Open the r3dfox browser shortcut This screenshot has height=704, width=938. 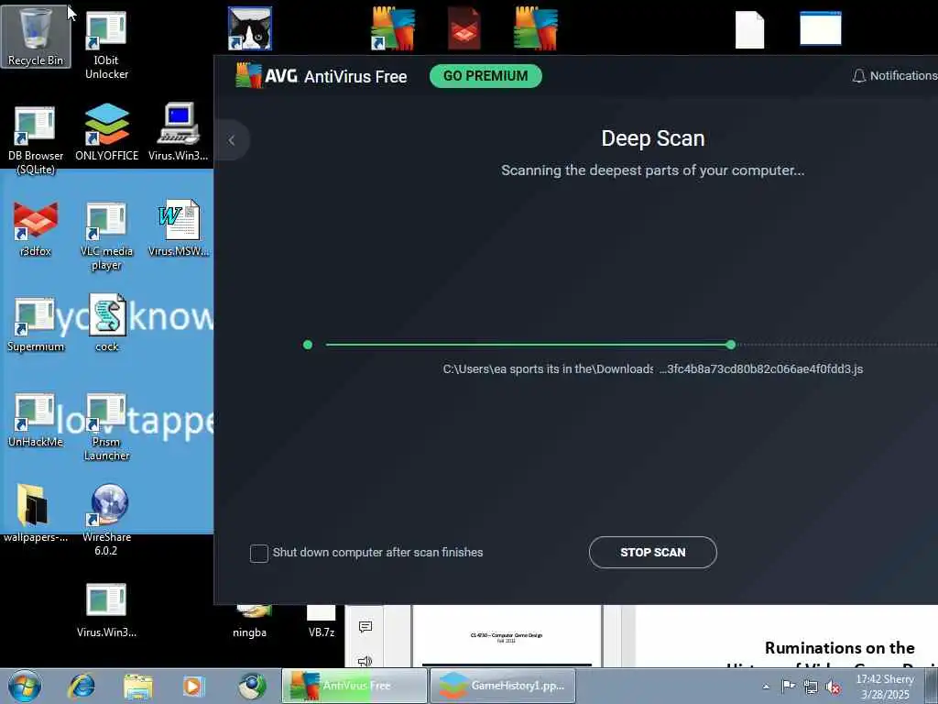(x=36, y=228)
